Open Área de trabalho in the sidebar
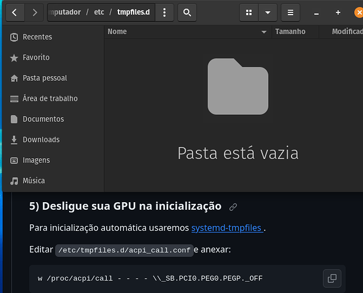Screen dimensions: 363x293 53,99
